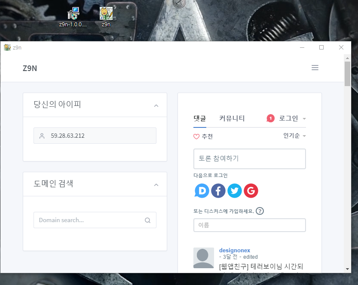The width and height of the screenshot is (358, 285).
Task: Open the 로그인 dropdown
Action: click(293, 118)
